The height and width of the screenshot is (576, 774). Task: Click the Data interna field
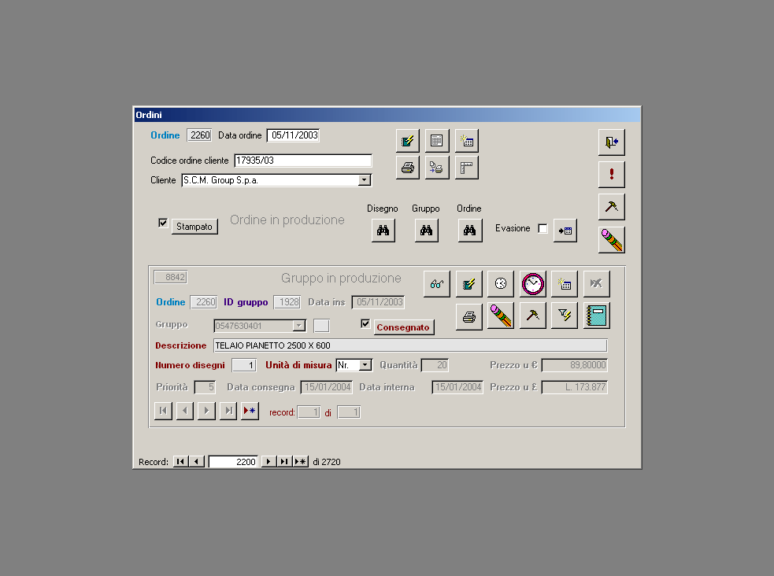click(x=457, y=387)
